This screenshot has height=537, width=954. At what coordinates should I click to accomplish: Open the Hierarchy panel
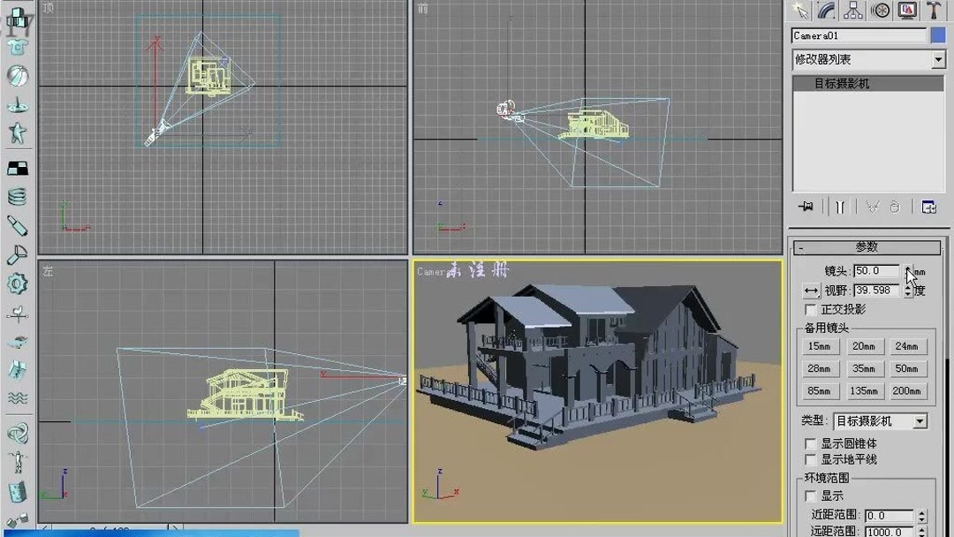pyautogui.click(x=852, y=11)
